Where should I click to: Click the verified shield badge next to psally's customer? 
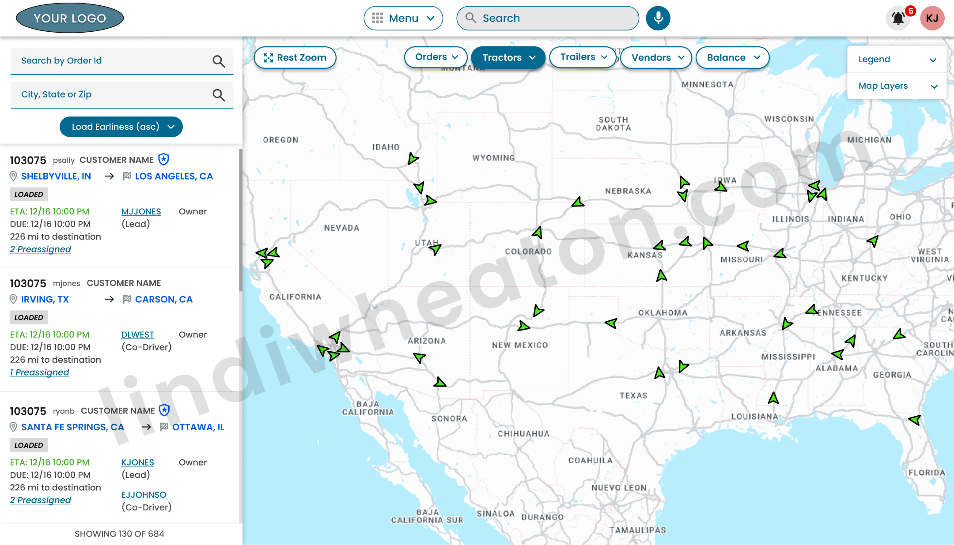[x=164, y=160]
